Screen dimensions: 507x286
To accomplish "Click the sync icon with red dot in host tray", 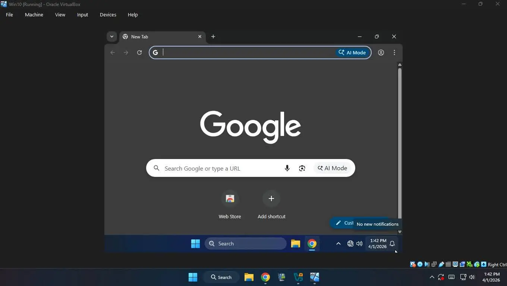I will point(441,277).
